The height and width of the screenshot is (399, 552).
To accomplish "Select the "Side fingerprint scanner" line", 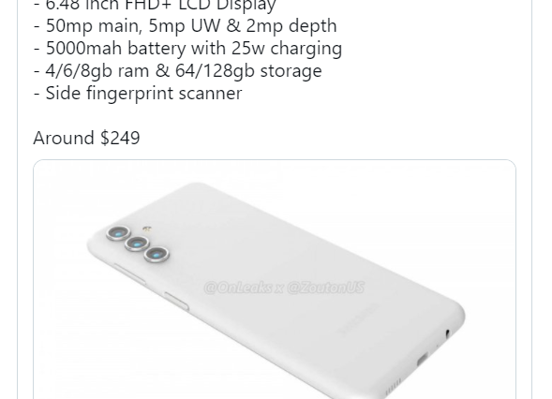I will (138, 94).
